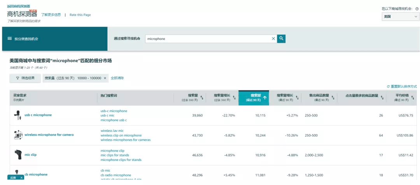Sort by 平均价格 column arrows
The image size is (420, 185).
[413, 98]
